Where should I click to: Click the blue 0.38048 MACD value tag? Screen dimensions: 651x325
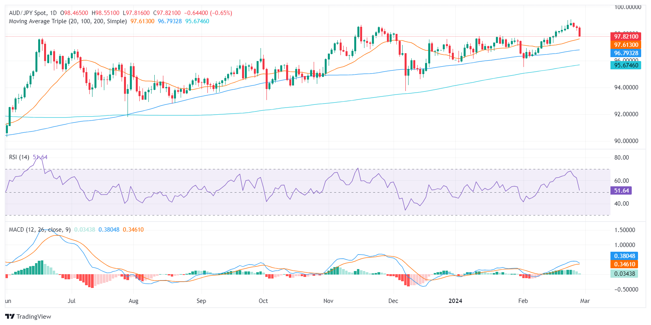624,256
